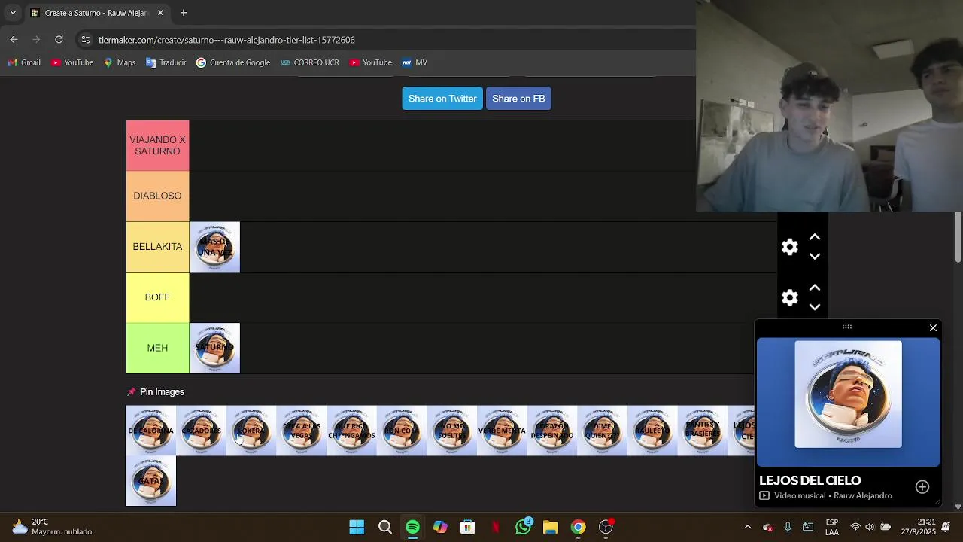This screenshot has width=963, height=542.
Task: Select MEH tier label
Action: [157, 348]
